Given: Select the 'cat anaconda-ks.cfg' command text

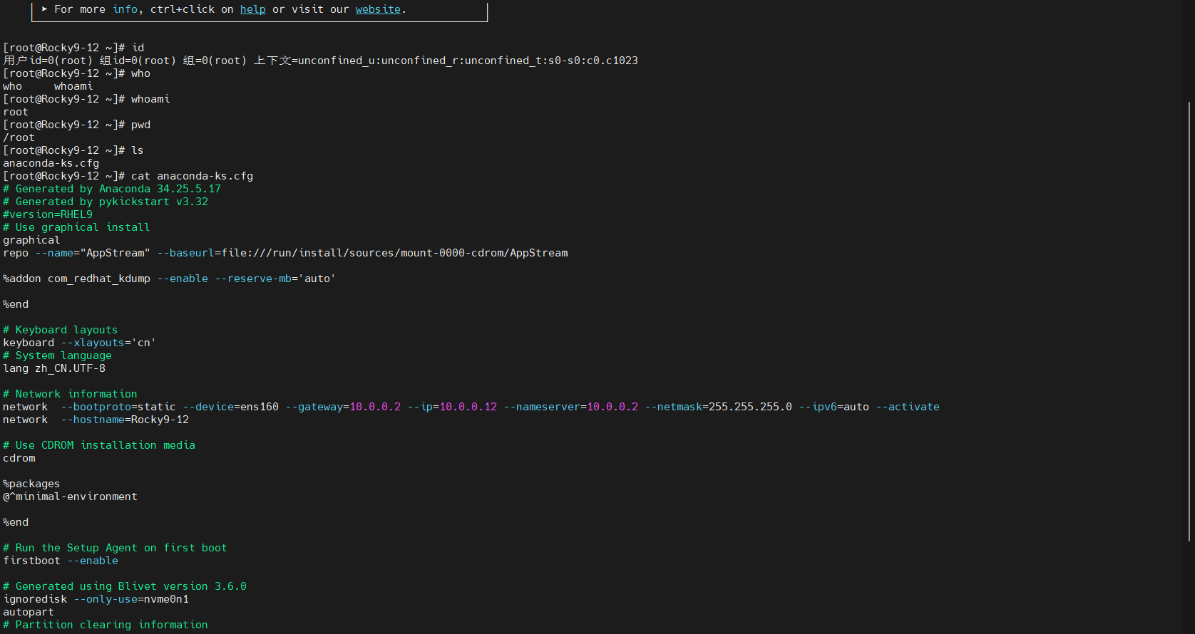Looking at the screenshot, I should click(x=192, y=176).
